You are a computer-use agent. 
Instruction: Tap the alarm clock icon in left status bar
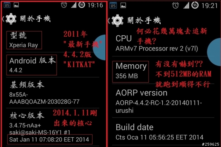pos(64,5)
